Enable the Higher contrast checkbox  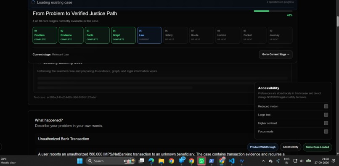326,123
